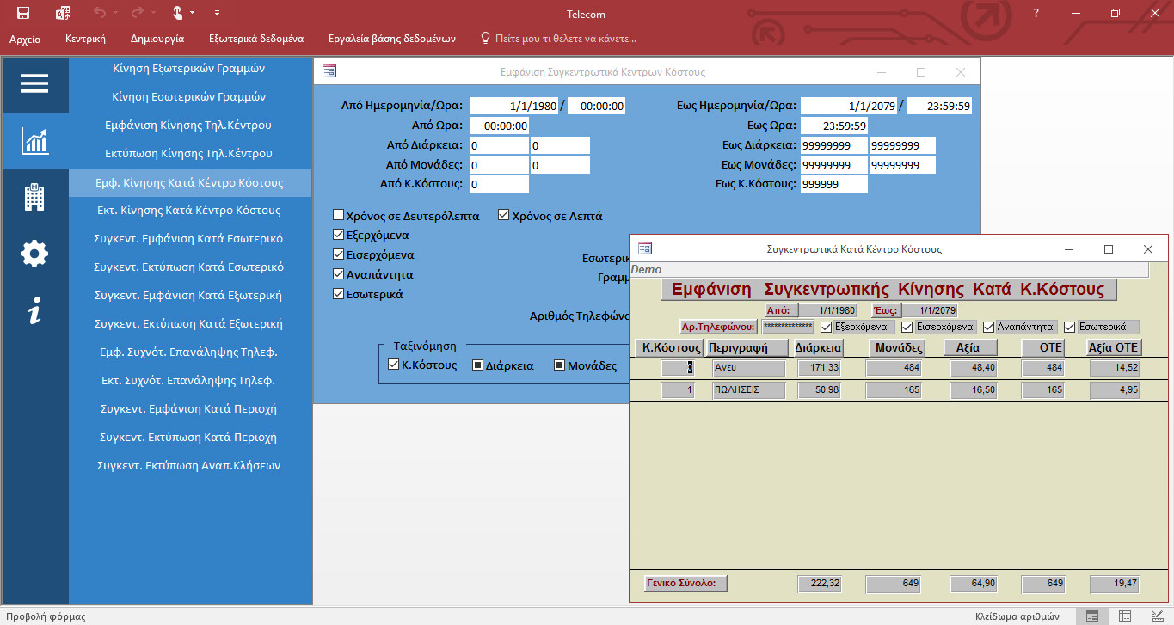The image size is (1174, 625).
Task: Expand the touch/mouse mode dropdown arrow
Action: (x=192, y=13)
